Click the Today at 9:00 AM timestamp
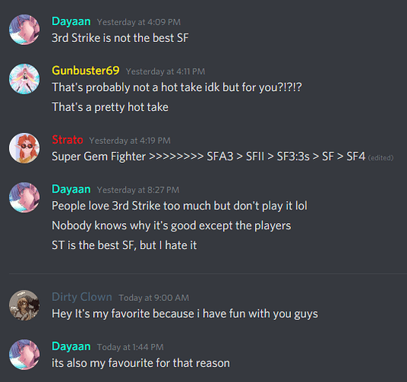Viewport: 407px width, 382px height. pyautogui.click(x=153, y=298)
